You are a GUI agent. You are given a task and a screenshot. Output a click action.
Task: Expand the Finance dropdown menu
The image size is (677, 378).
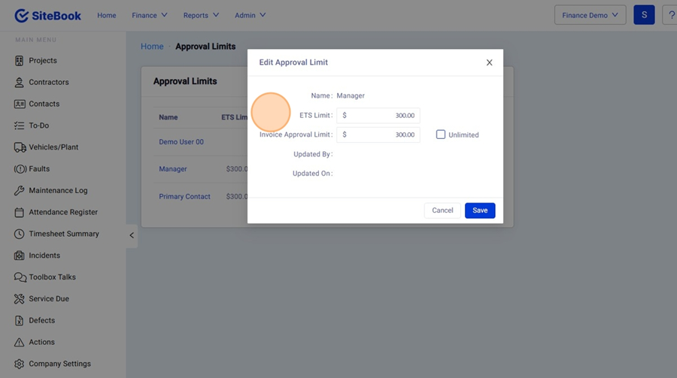tap(149, 15)
